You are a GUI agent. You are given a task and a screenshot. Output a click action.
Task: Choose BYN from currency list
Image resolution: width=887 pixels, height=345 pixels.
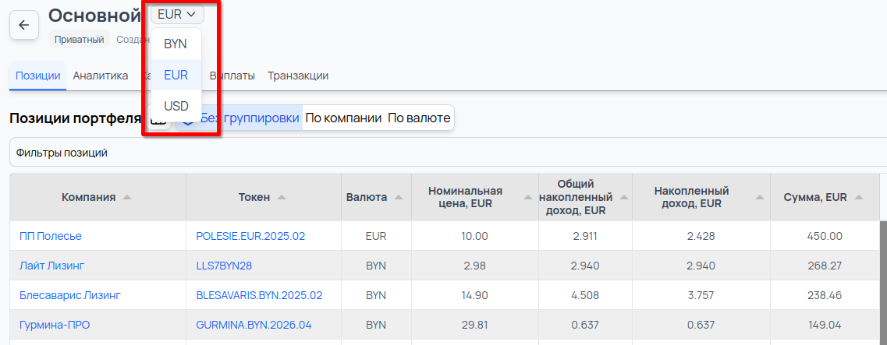[x=176, y=44]
